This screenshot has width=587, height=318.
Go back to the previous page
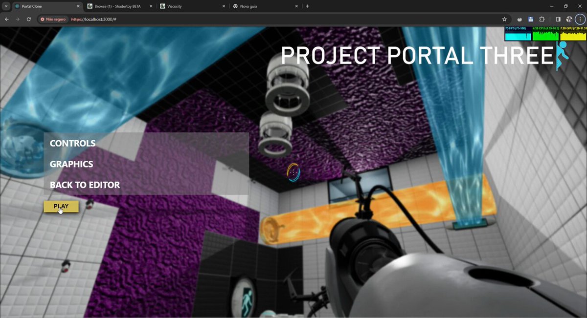coord(7,19)
